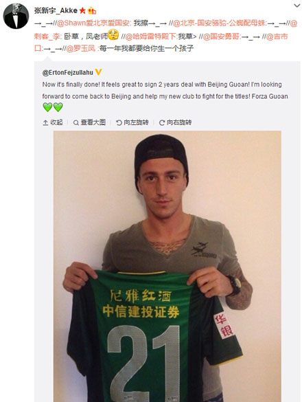Open @北京-国安骆驼 mention link
This screenshot has width=302, height=402.
coord(220,23)
